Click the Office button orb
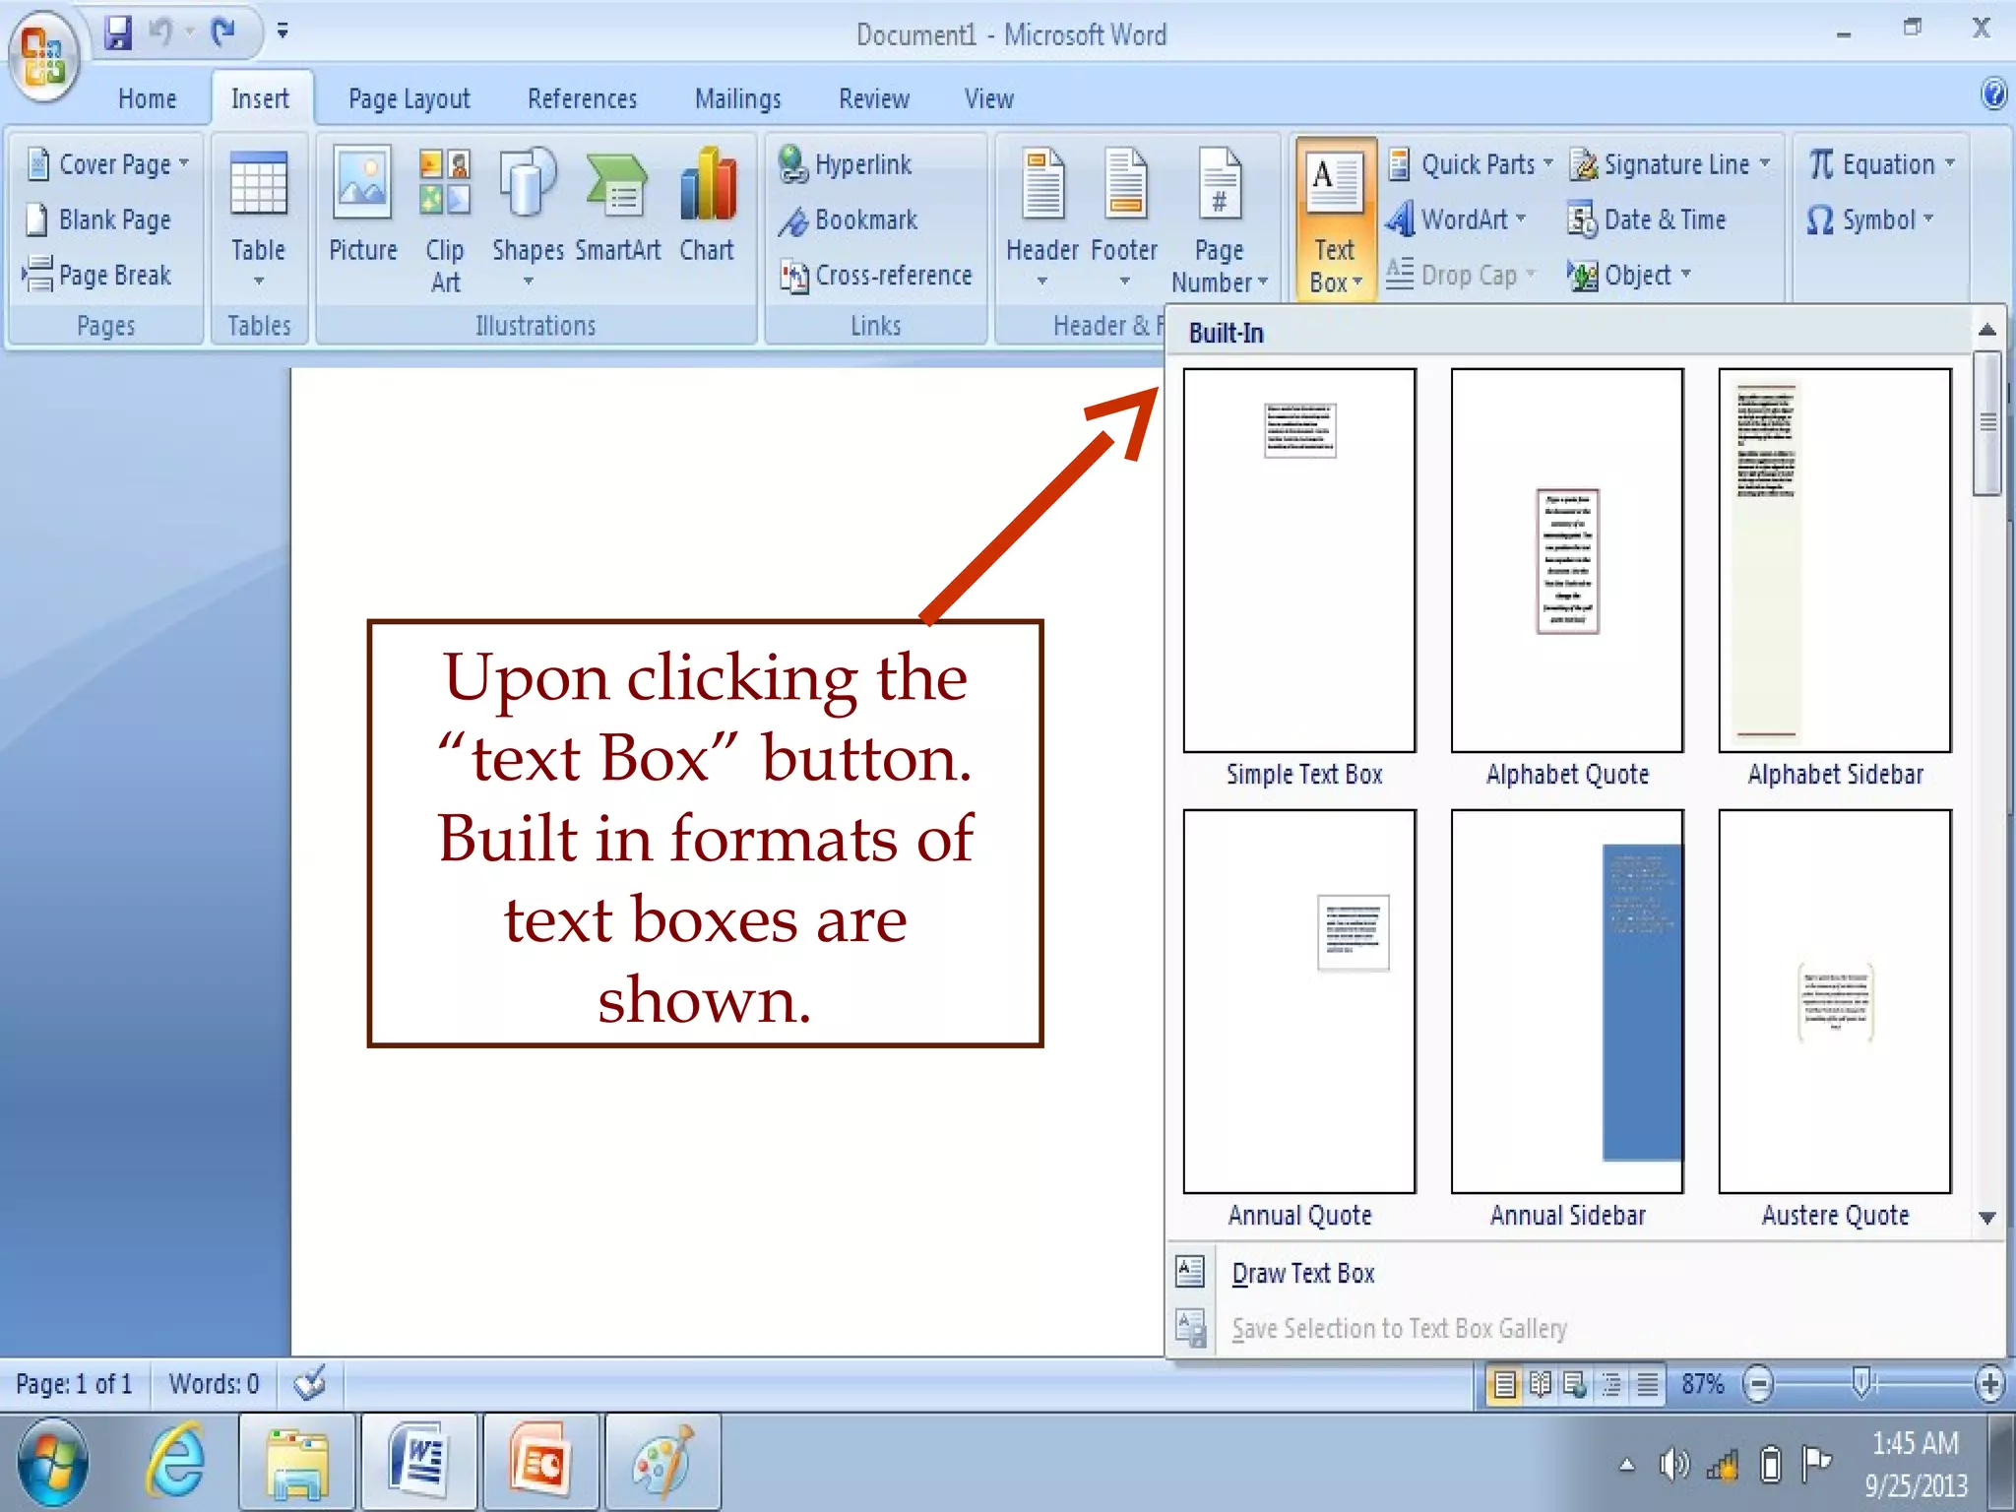This screenshot has height=1512, width=2016. point(43,56)
